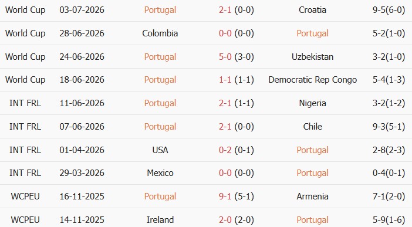The width and height of the screenshot is (412, 227).
Task: Click Uzbekistan team name
Action: tap(312, 57)
